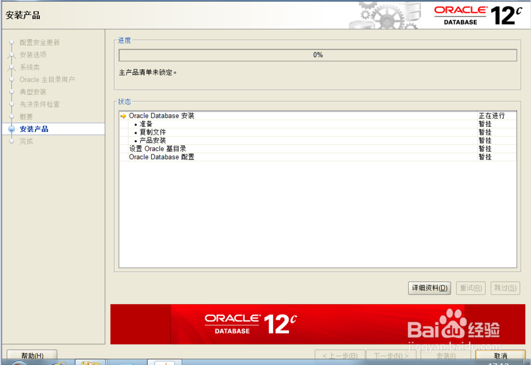Select the Oracle Database 配置 status entry

pyautogui.click(x=161, y=157)
